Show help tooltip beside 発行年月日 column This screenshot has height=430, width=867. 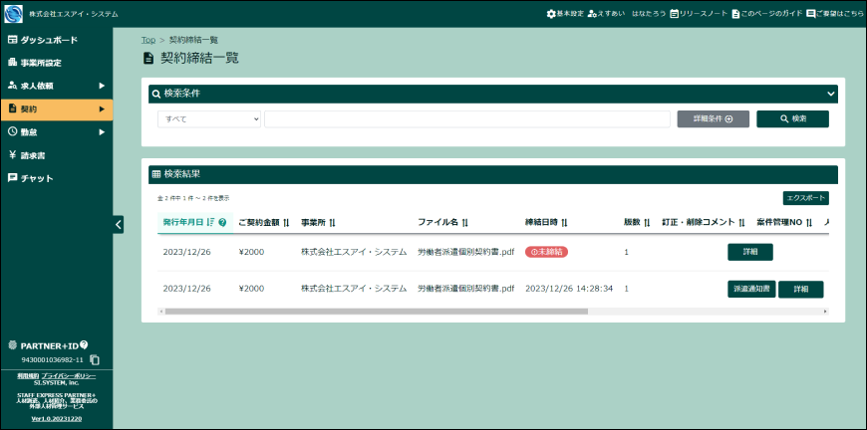222,222
